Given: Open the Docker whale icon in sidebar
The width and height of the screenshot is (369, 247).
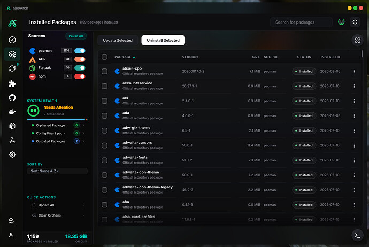Looking at the screenshot, I should click(12, 112).
